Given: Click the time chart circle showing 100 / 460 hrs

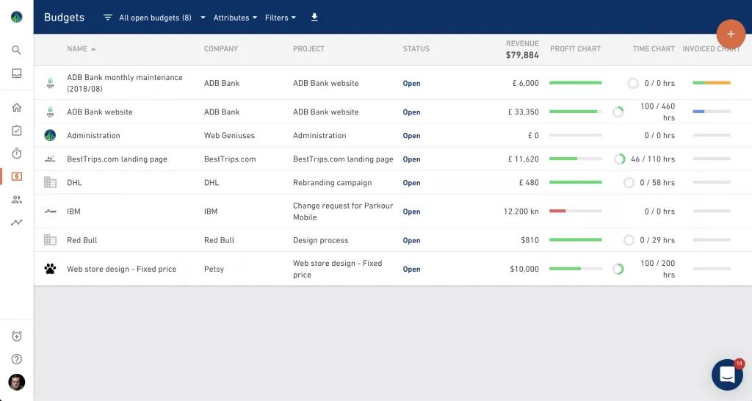Looking at the screenshot, I should tap(618, 112).
